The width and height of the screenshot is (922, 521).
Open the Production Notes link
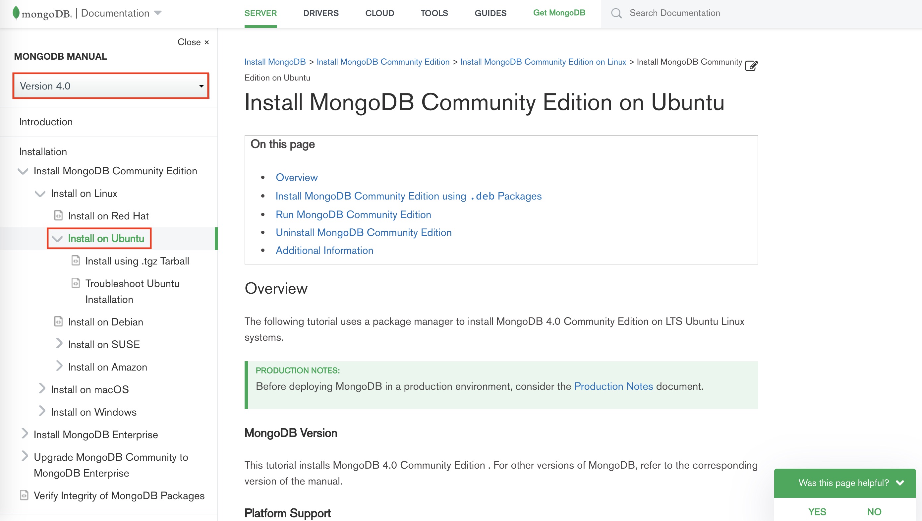[613, 386]
